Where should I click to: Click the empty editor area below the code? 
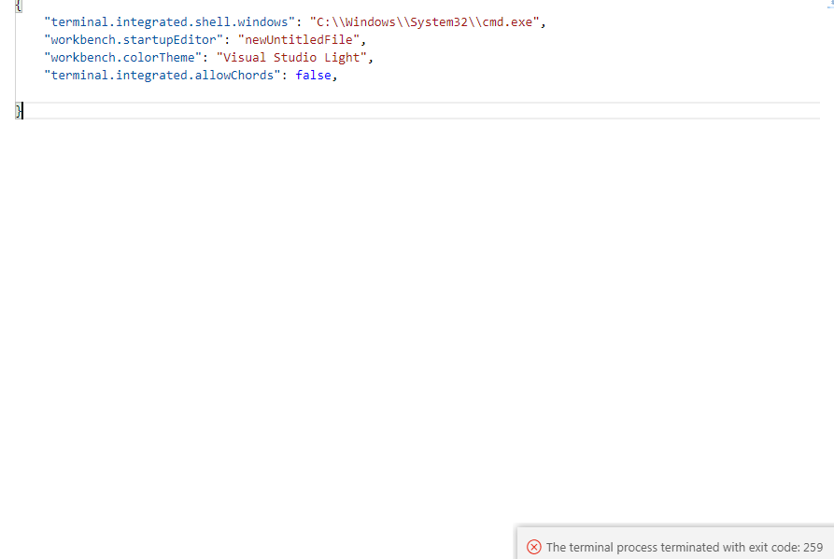pyautogui.click(x=374, y=280)
